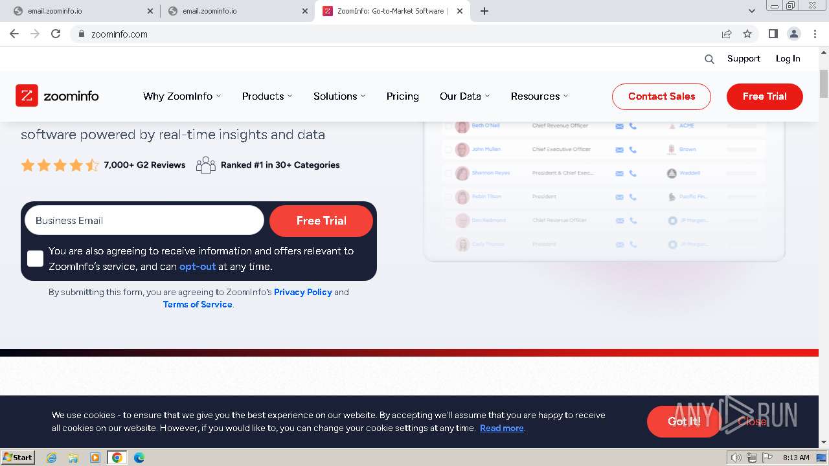Click the 7,000+ G2 Reviews text
The width and height of the screenshot is (829, 466).
coord(144,165)
